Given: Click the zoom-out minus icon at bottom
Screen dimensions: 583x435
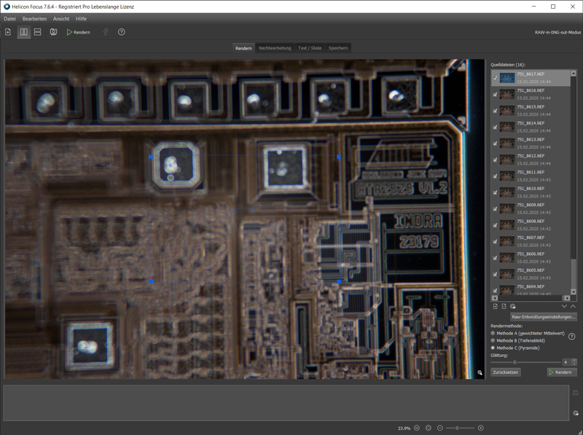Looking at the screenshot, I should [441, 428].
